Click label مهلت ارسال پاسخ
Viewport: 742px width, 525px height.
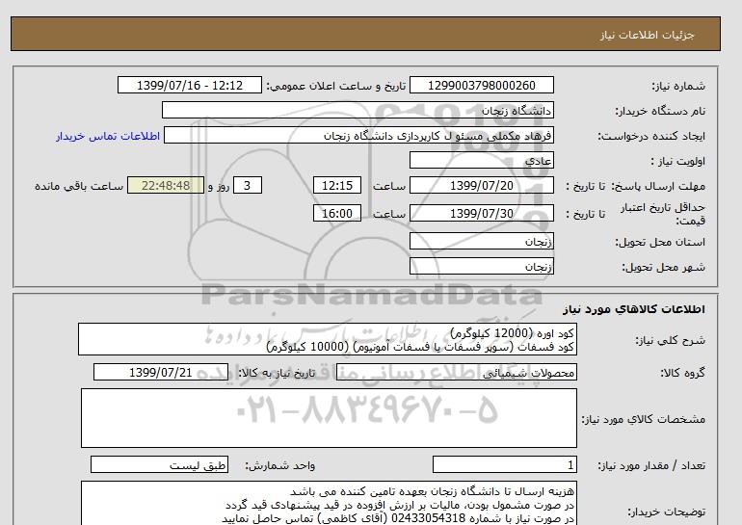pyautogui.click(x=657, y=186)
